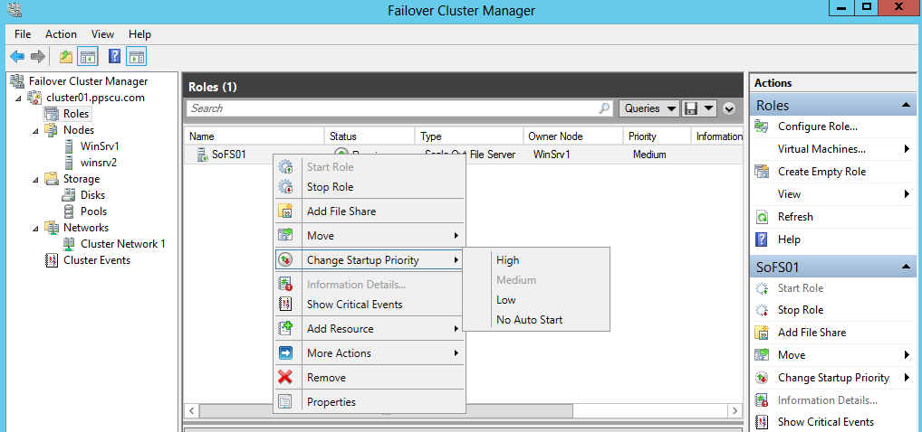Select the WinSrv1 node

100,146
